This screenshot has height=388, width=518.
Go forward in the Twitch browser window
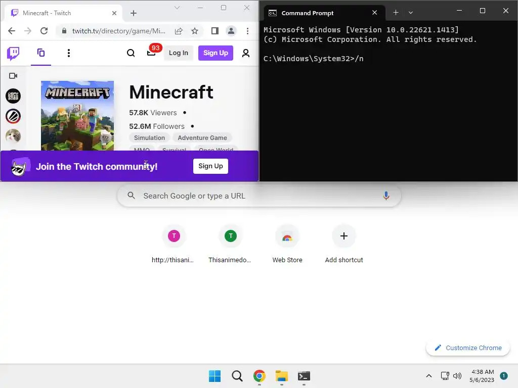[28, 31]
